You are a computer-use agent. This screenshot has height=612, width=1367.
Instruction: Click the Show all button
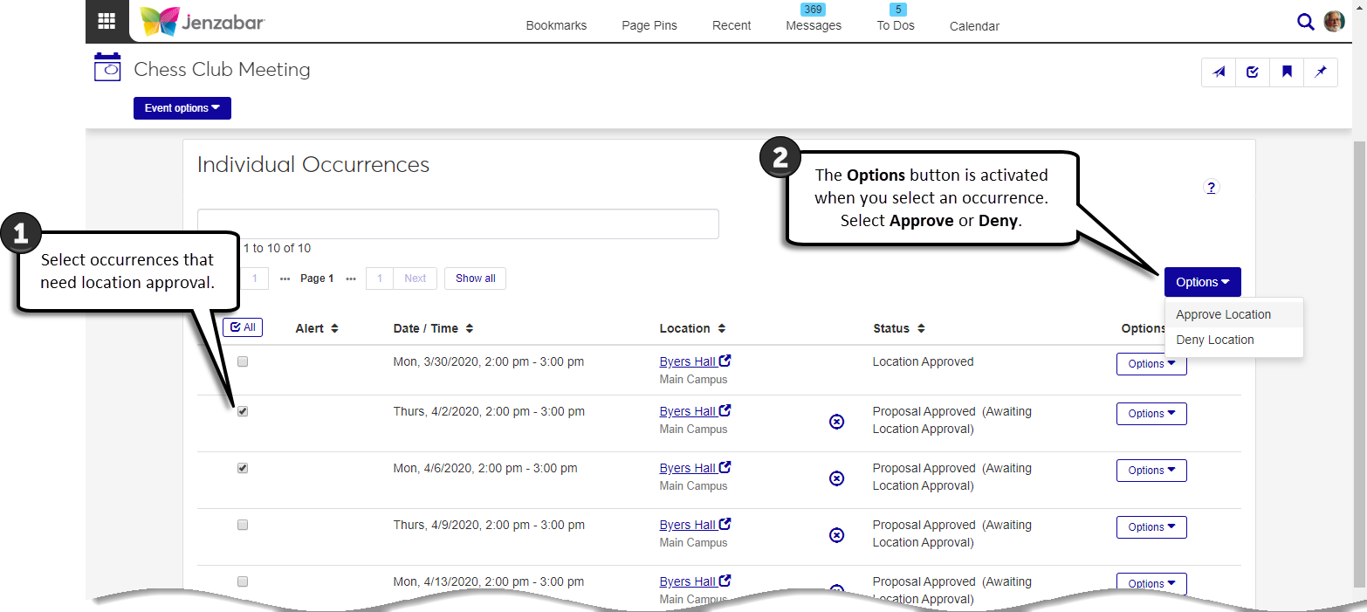[475, 278]
